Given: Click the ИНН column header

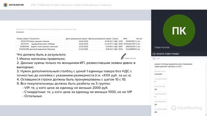Looking at the screenshot, I should 125,39.
